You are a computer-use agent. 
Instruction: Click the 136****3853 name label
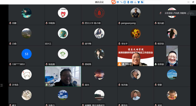(18, 64)
